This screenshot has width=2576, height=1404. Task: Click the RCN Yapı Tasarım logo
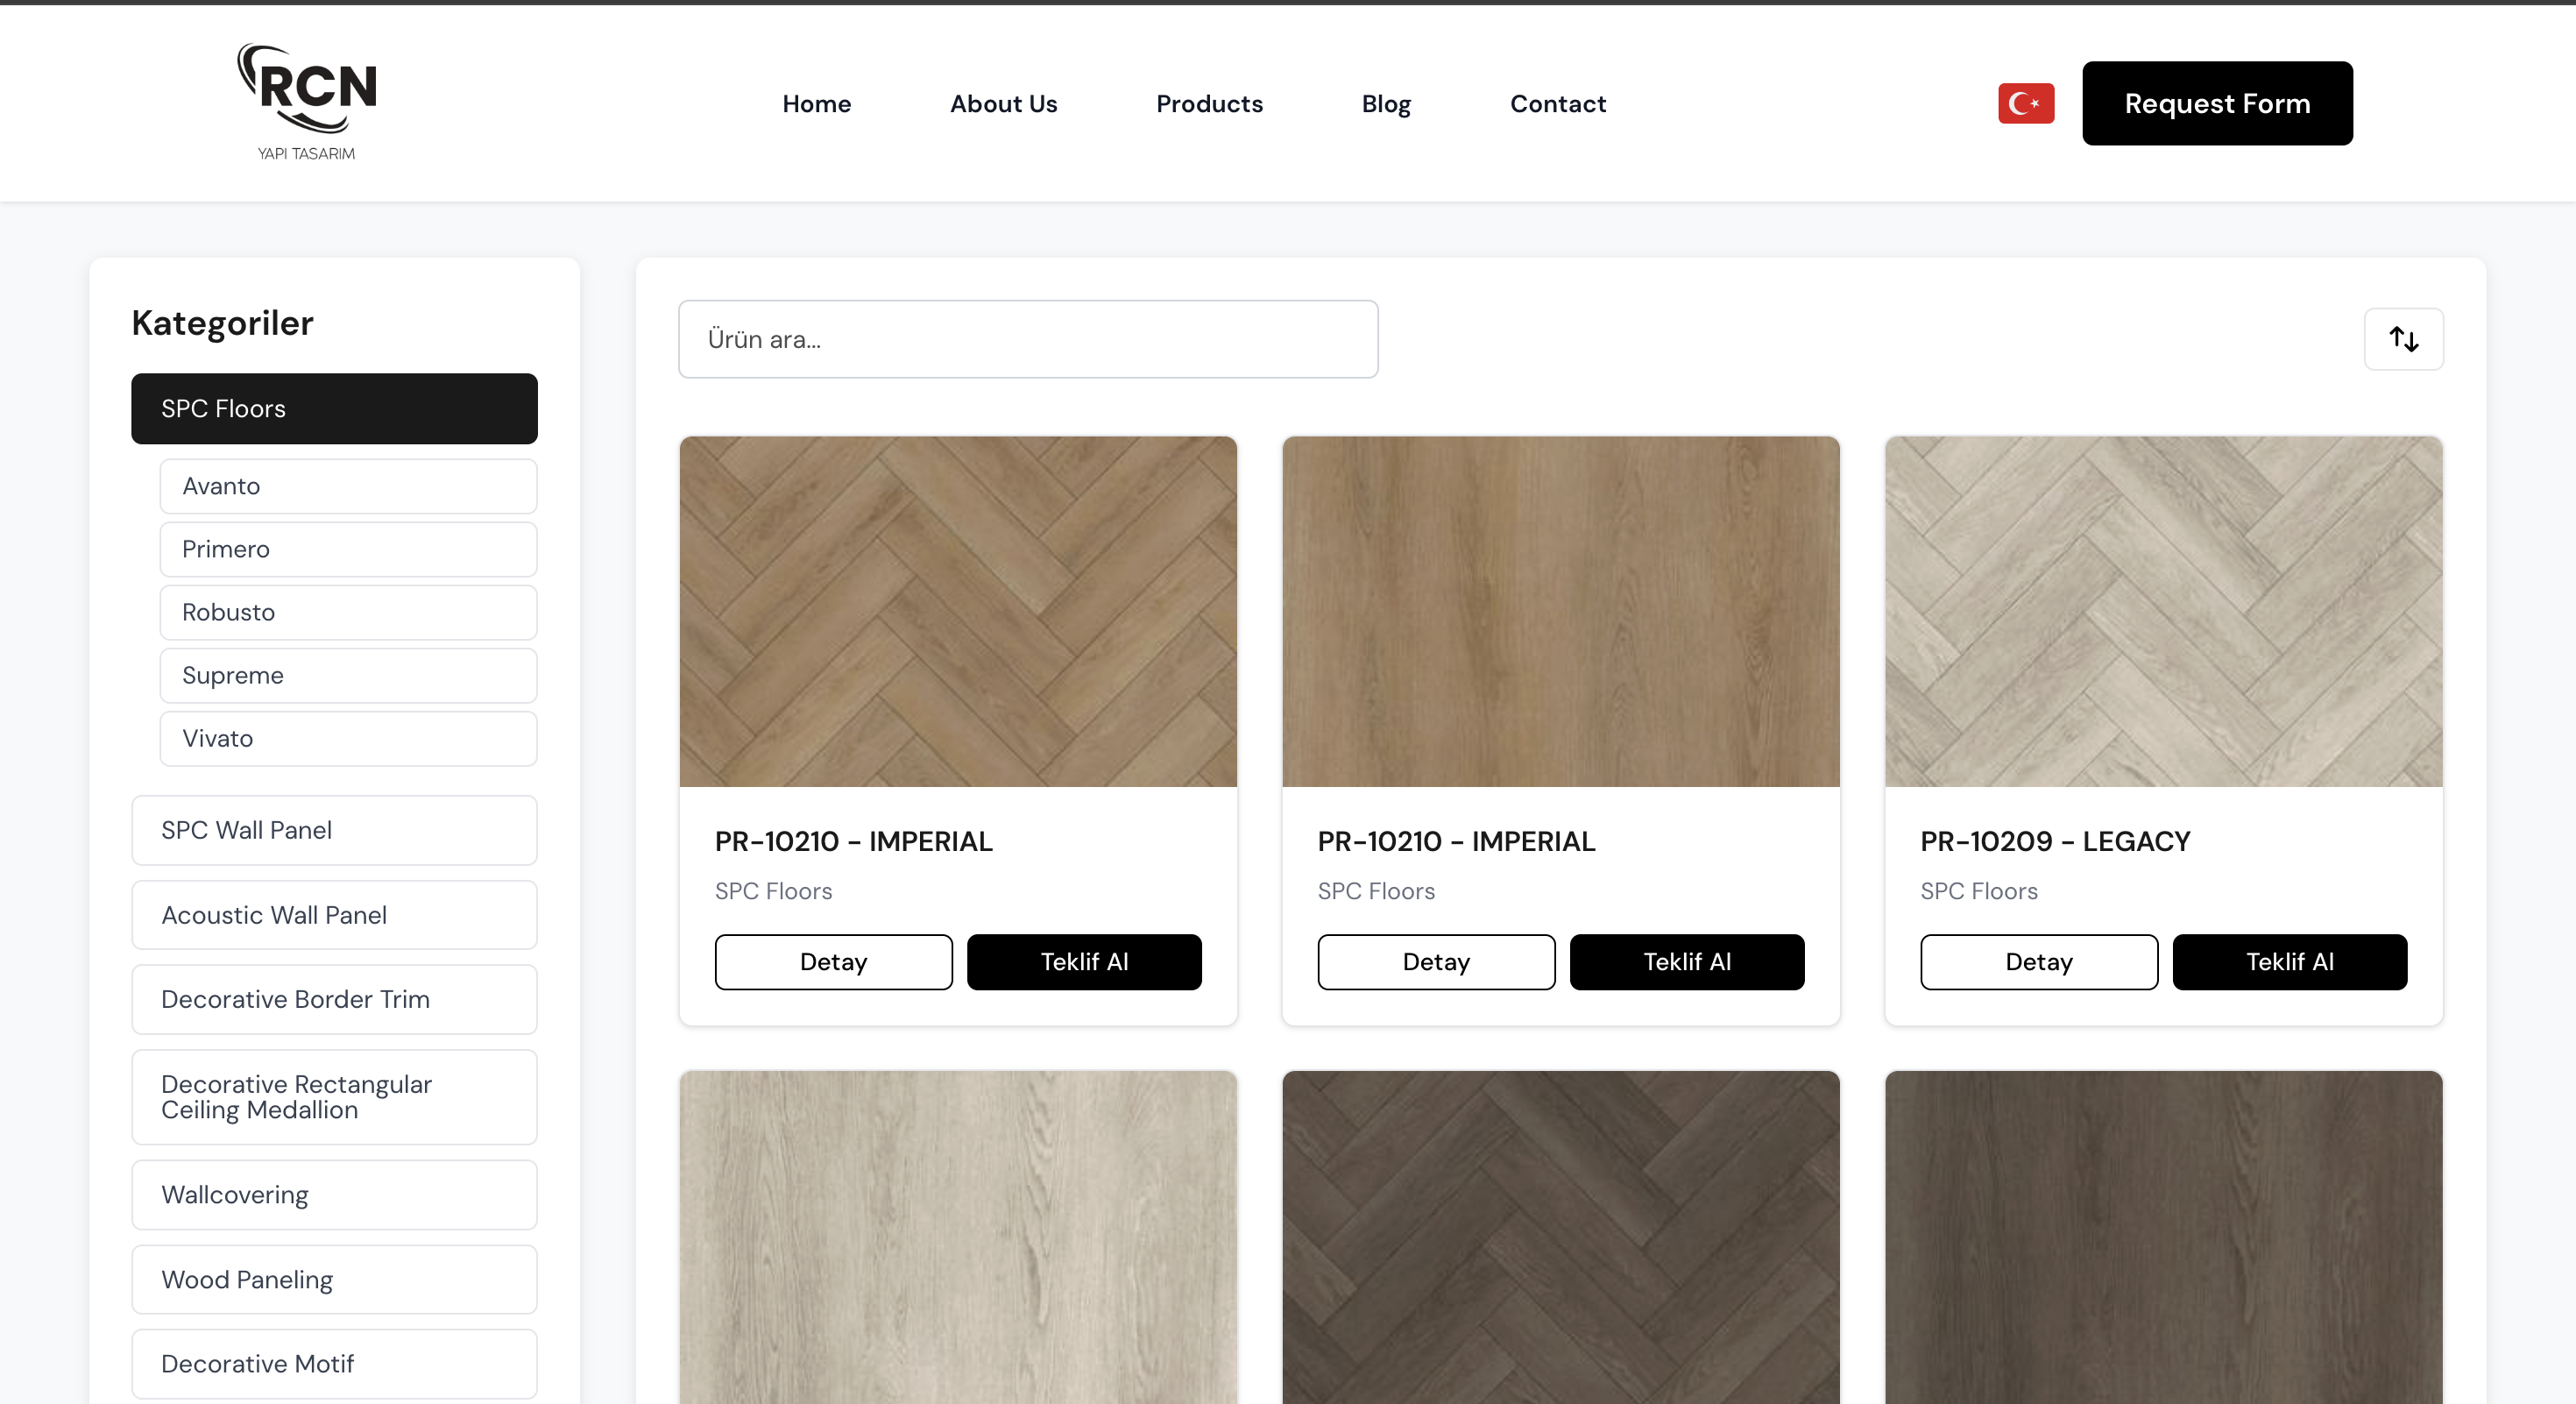307,102
